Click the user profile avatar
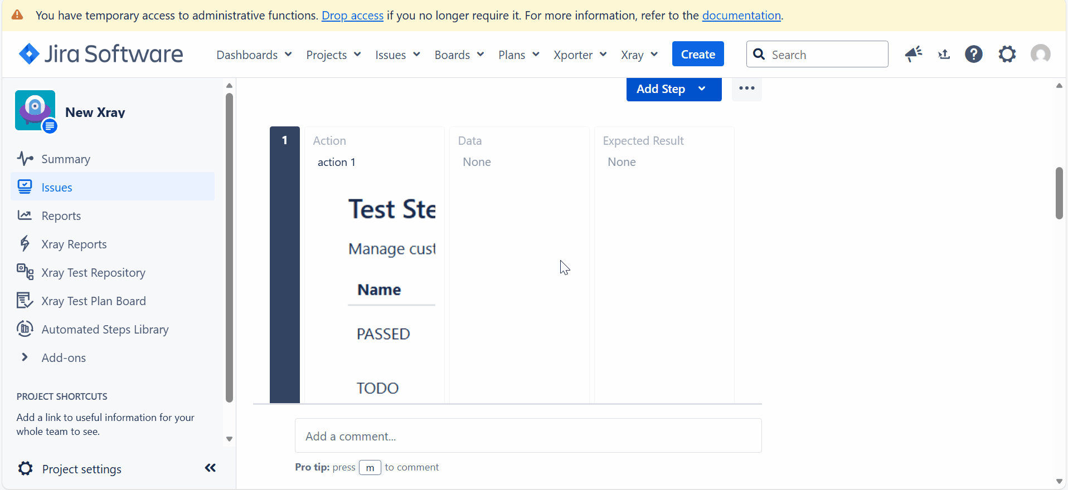1068x490 pixels. [1040, 54]
